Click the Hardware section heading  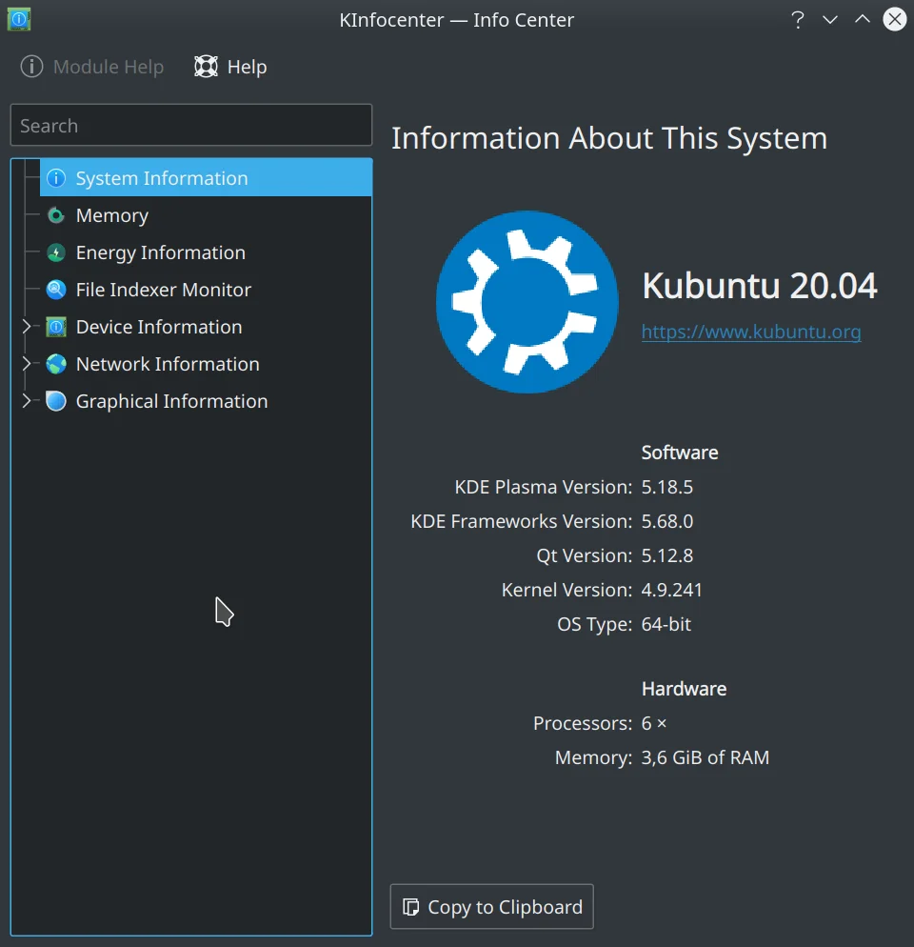point(684,689)
